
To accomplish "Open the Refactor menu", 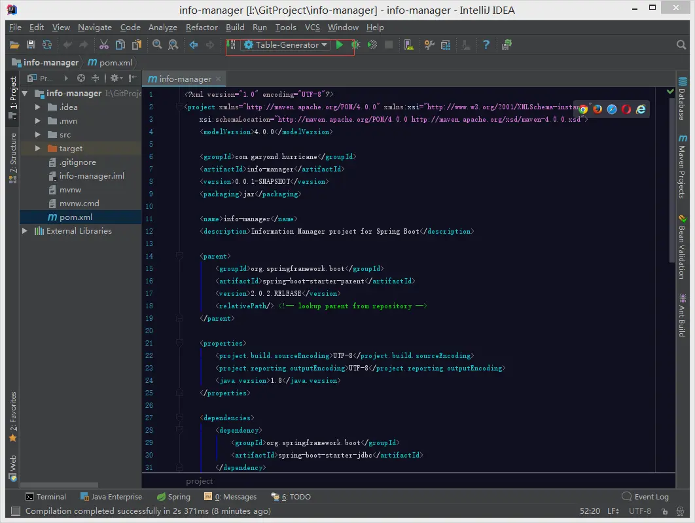I will (x=202, y=27).
